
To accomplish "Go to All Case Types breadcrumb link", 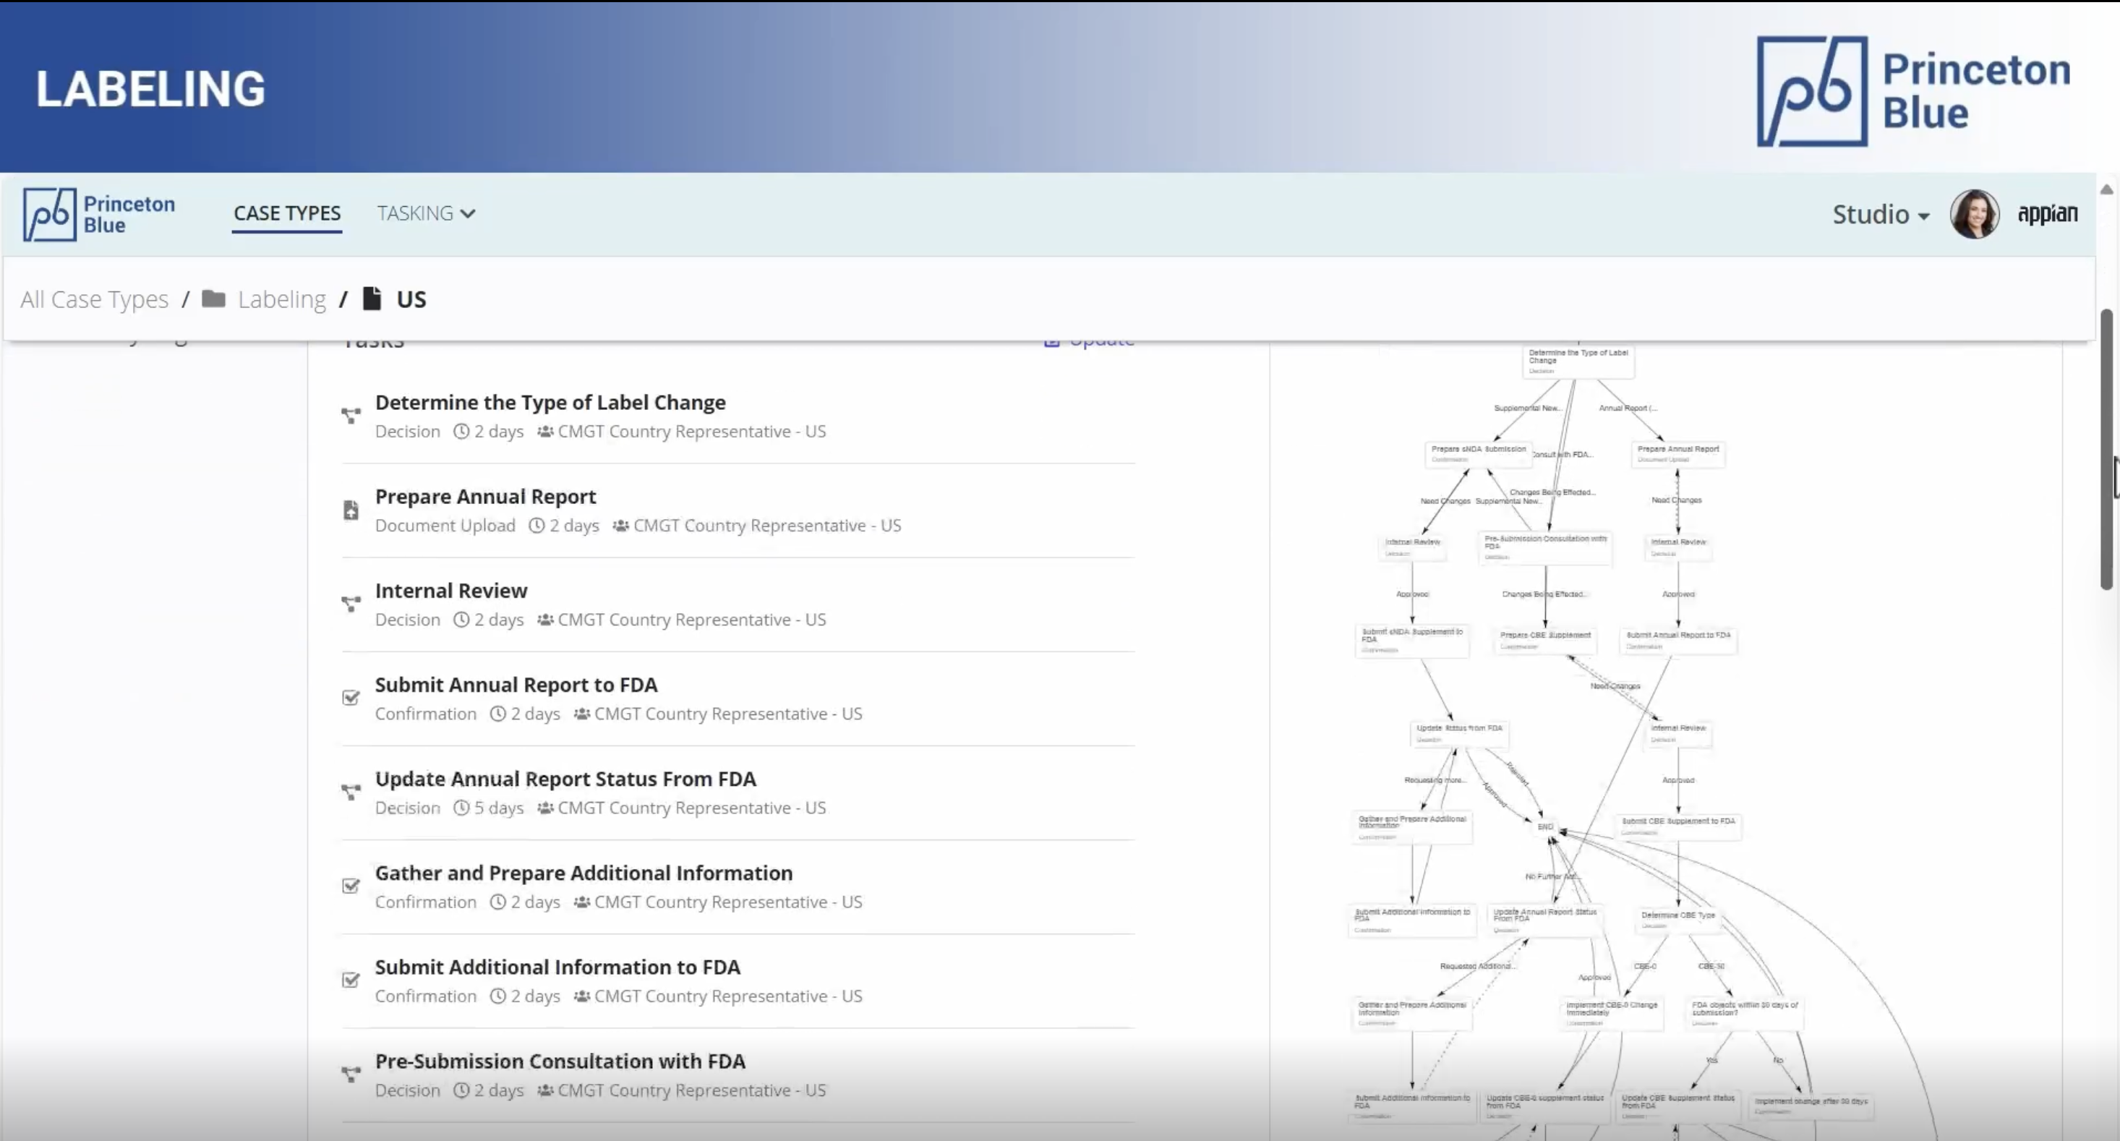I will pyautogui.click(x=95, y=299).
